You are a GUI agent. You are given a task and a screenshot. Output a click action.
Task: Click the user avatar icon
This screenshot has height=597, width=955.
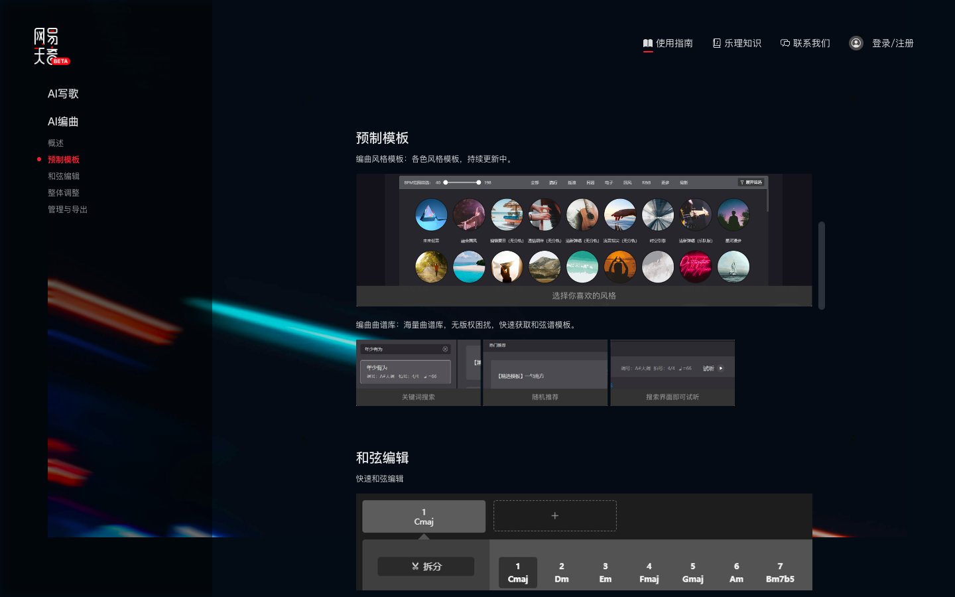click(x=856, y=43)
